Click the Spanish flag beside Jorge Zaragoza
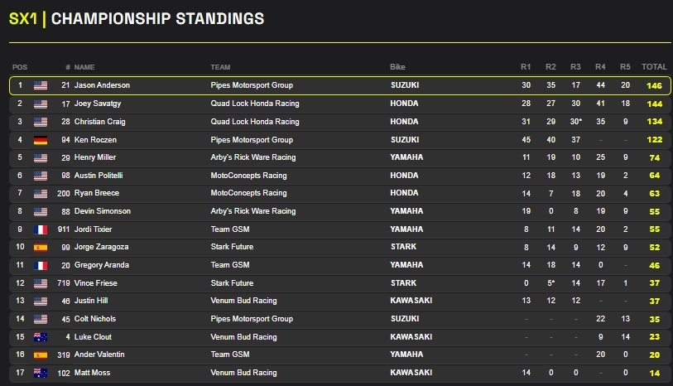673x386 pixels. click(x=41, y=247)
